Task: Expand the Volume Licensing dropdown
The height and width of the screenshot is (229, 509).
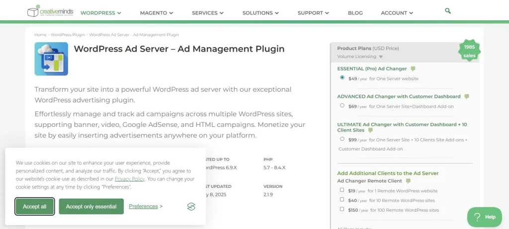Action: tap(360, 57)
